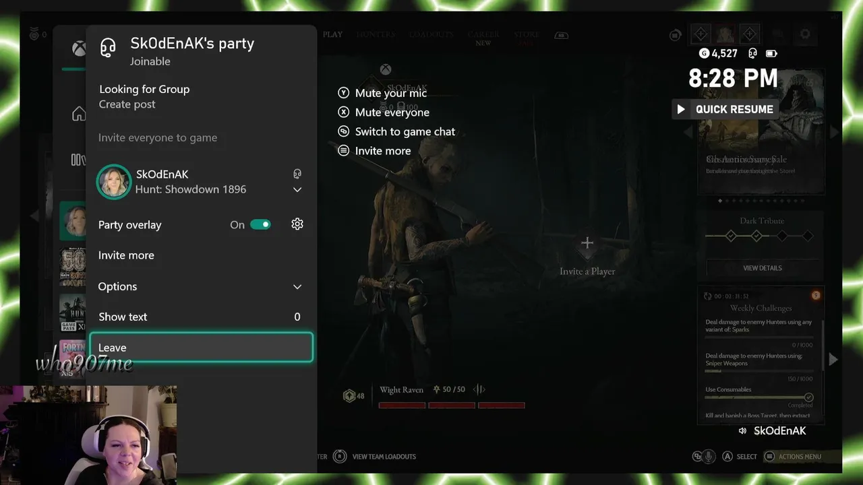
Task: Click SkOdEnAK's headset status icon
Action: tap(297, 174)
